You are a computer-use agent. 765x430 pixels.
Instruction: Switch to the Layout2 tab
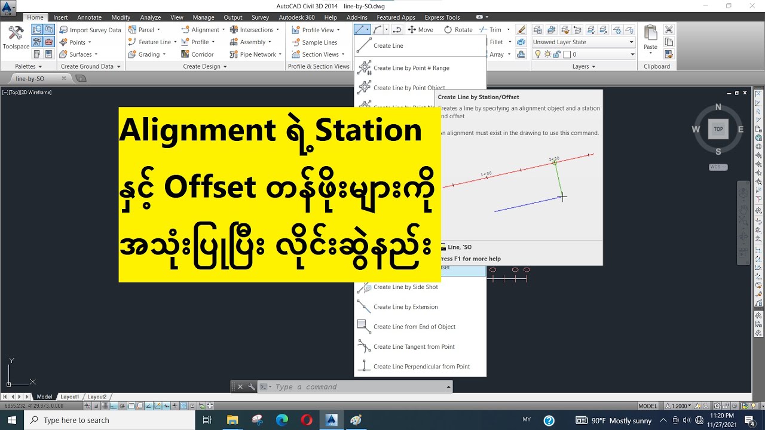(x=97, y=397)
